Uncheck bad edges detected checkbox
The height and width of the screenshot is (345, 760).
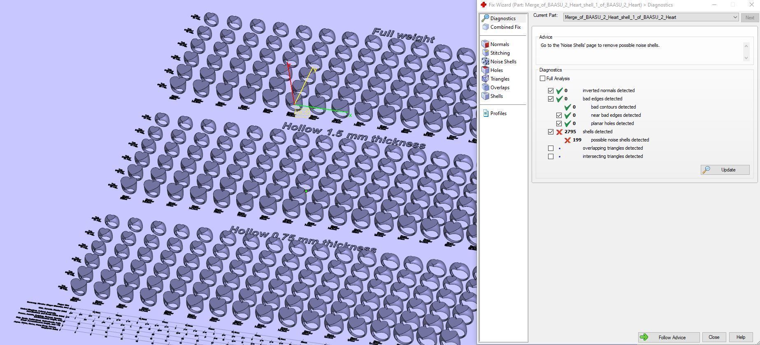click(551, 99)
